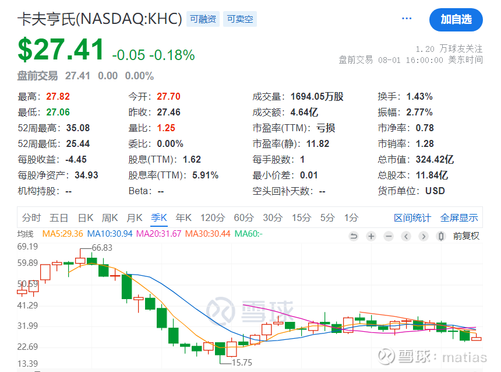Click the 市净率 value 0.78
Screen dimensions: 501x372
click(x=425, y=128)
